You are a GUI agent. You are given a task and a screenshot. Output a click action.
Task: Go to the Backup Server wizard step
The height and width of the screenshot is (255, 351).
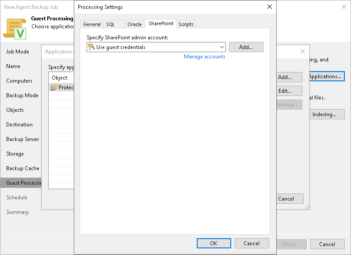coord(23,139)
